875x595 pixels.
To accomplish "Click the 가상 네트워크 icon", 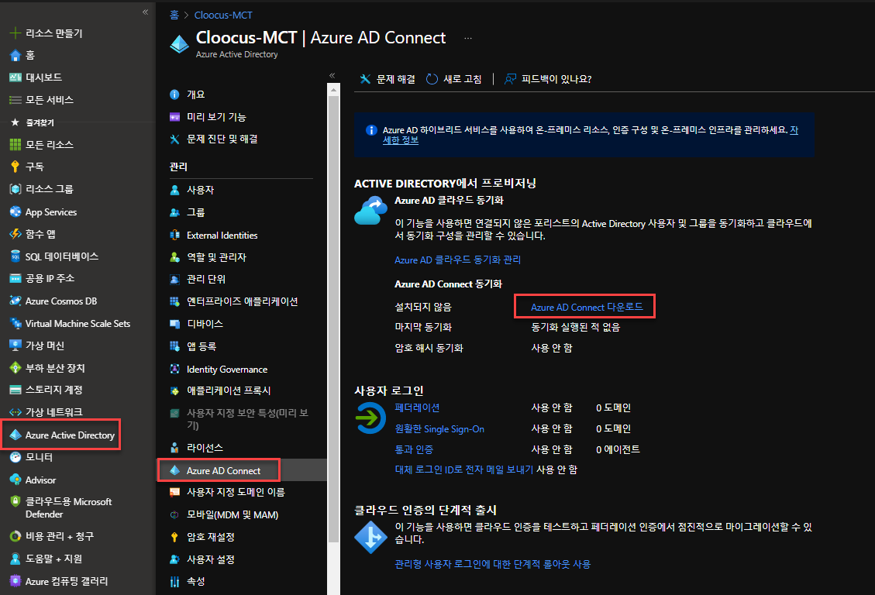I will (x=15, y=412).
